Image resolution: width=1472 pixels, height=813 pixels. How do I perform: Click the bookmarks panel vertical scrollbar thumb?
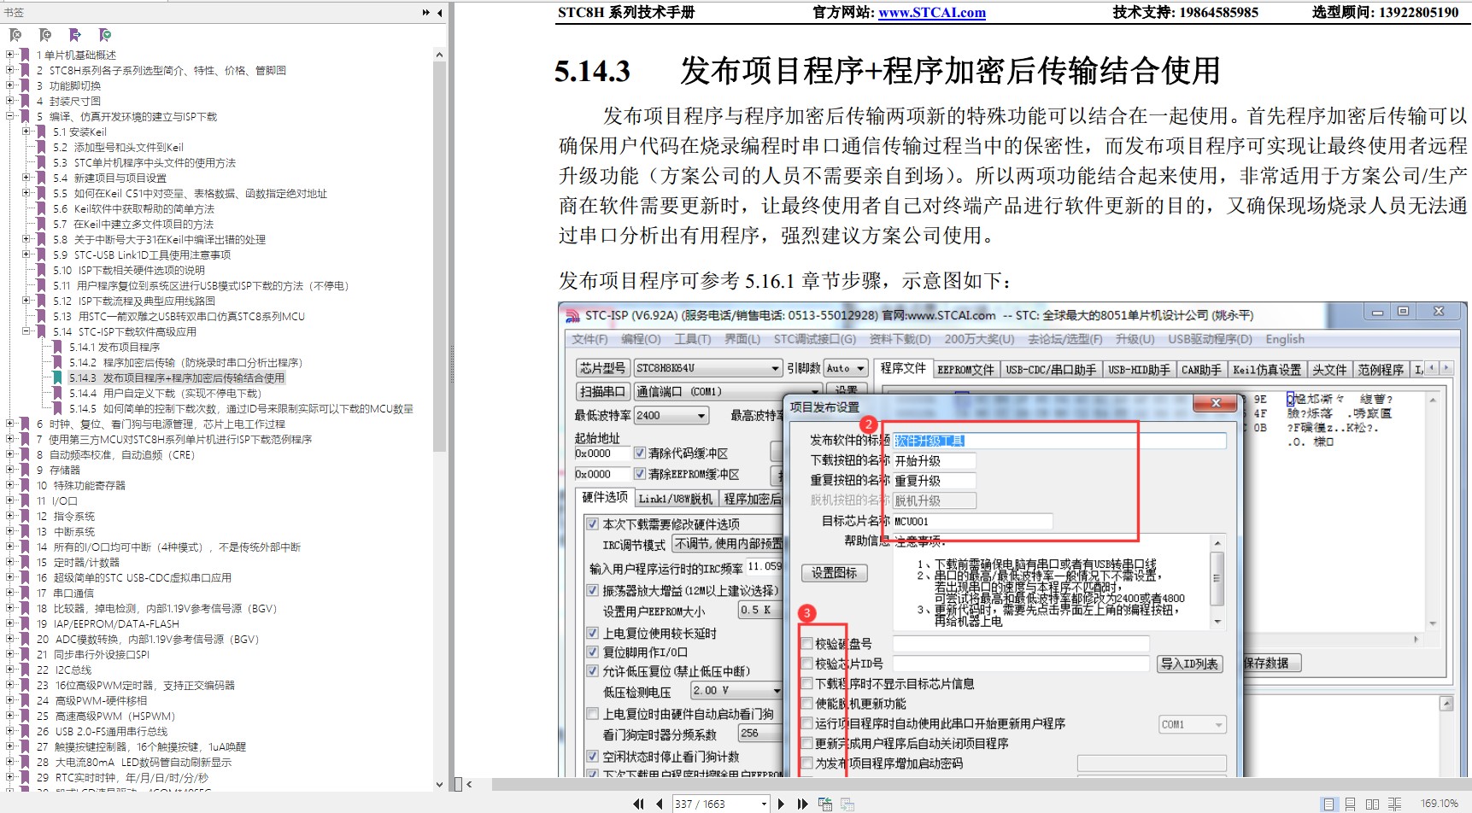point(439,256)
